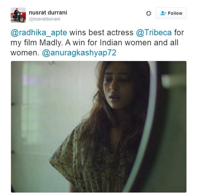Image resolution: width=199 pixels, height=196 pixels.
Task: Click the tweet text about Madly
Action: tap(97, 43)
